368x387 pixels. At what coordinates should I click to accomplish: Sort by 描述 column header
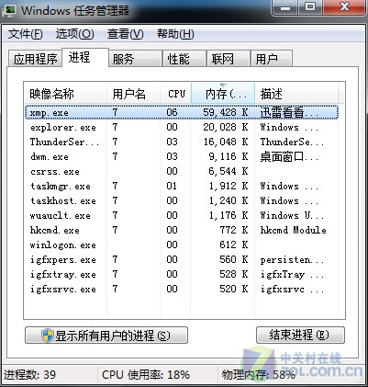[x=296, y=94]
